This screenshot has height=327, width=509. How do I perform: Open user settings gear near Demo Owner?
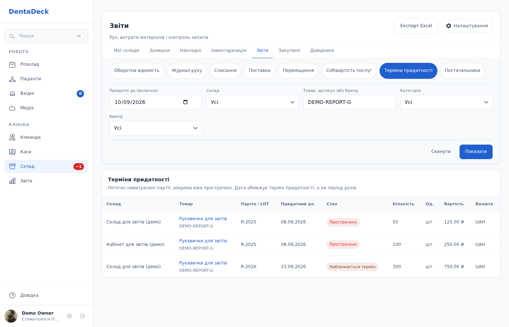[x=69, y=316]
